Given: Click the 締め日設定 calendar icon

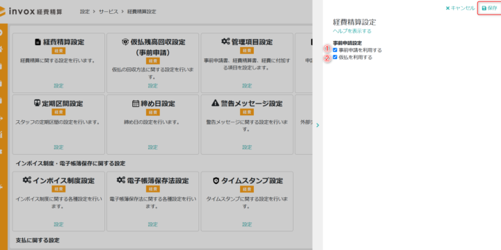Looking at the screenshot, I should [135, 103].
